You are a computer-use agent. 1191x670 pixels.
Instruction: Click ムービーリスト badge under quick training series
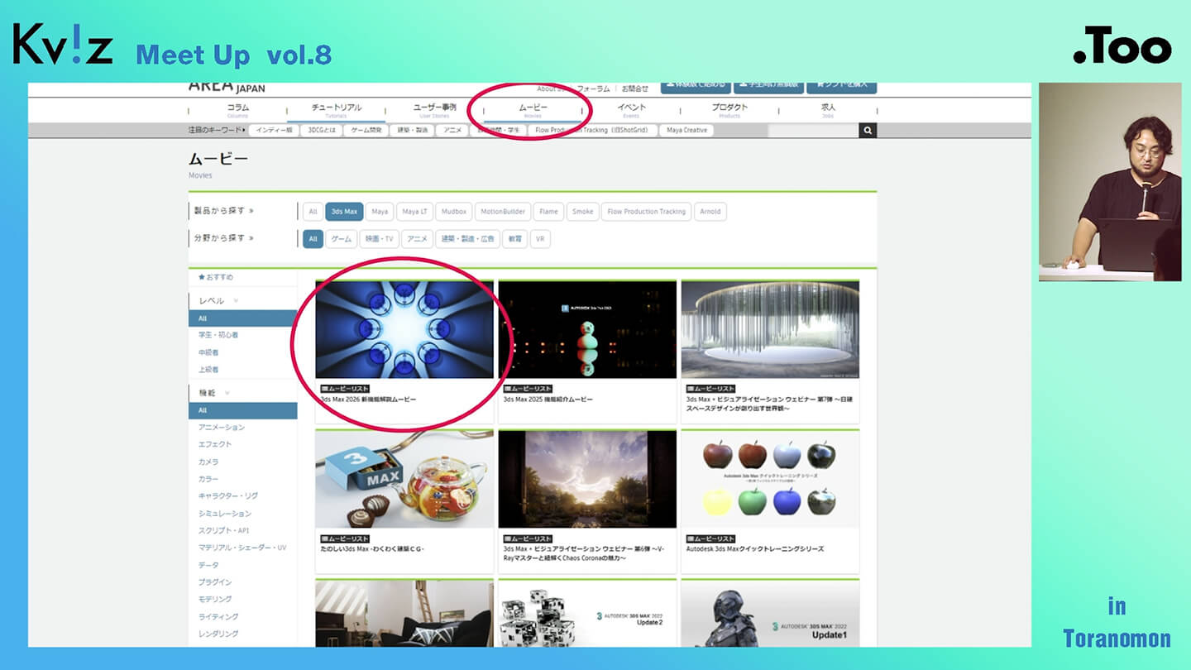[x=710, y=538]
